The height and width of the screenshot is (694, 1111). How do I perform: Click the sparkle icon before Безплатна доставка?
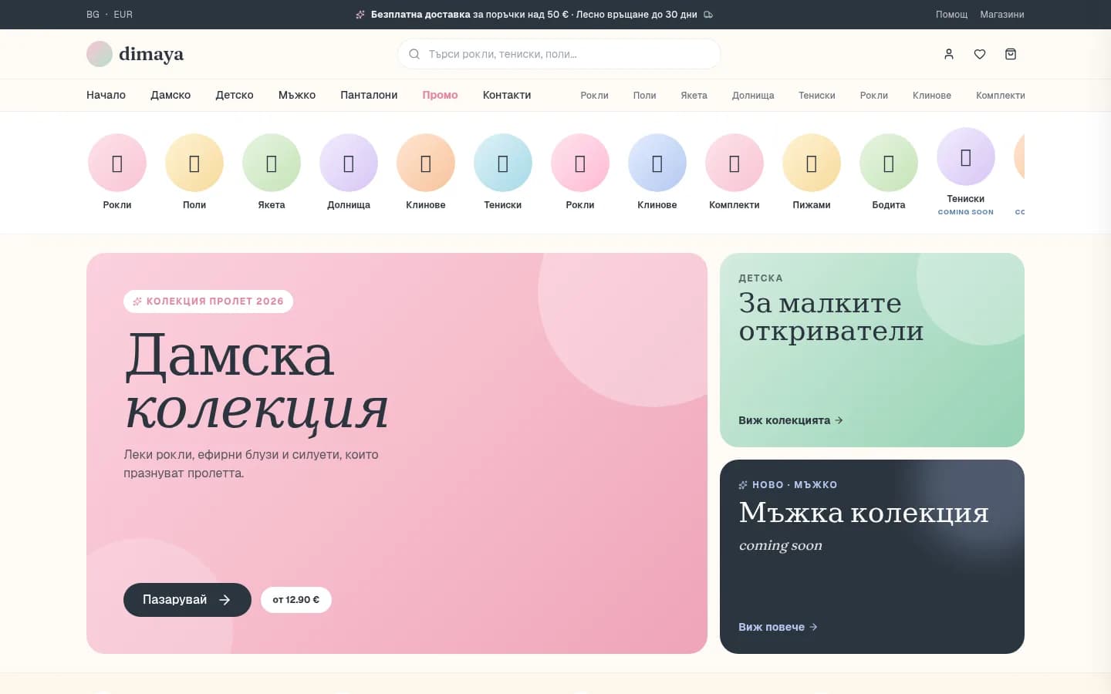coord(360,15)
